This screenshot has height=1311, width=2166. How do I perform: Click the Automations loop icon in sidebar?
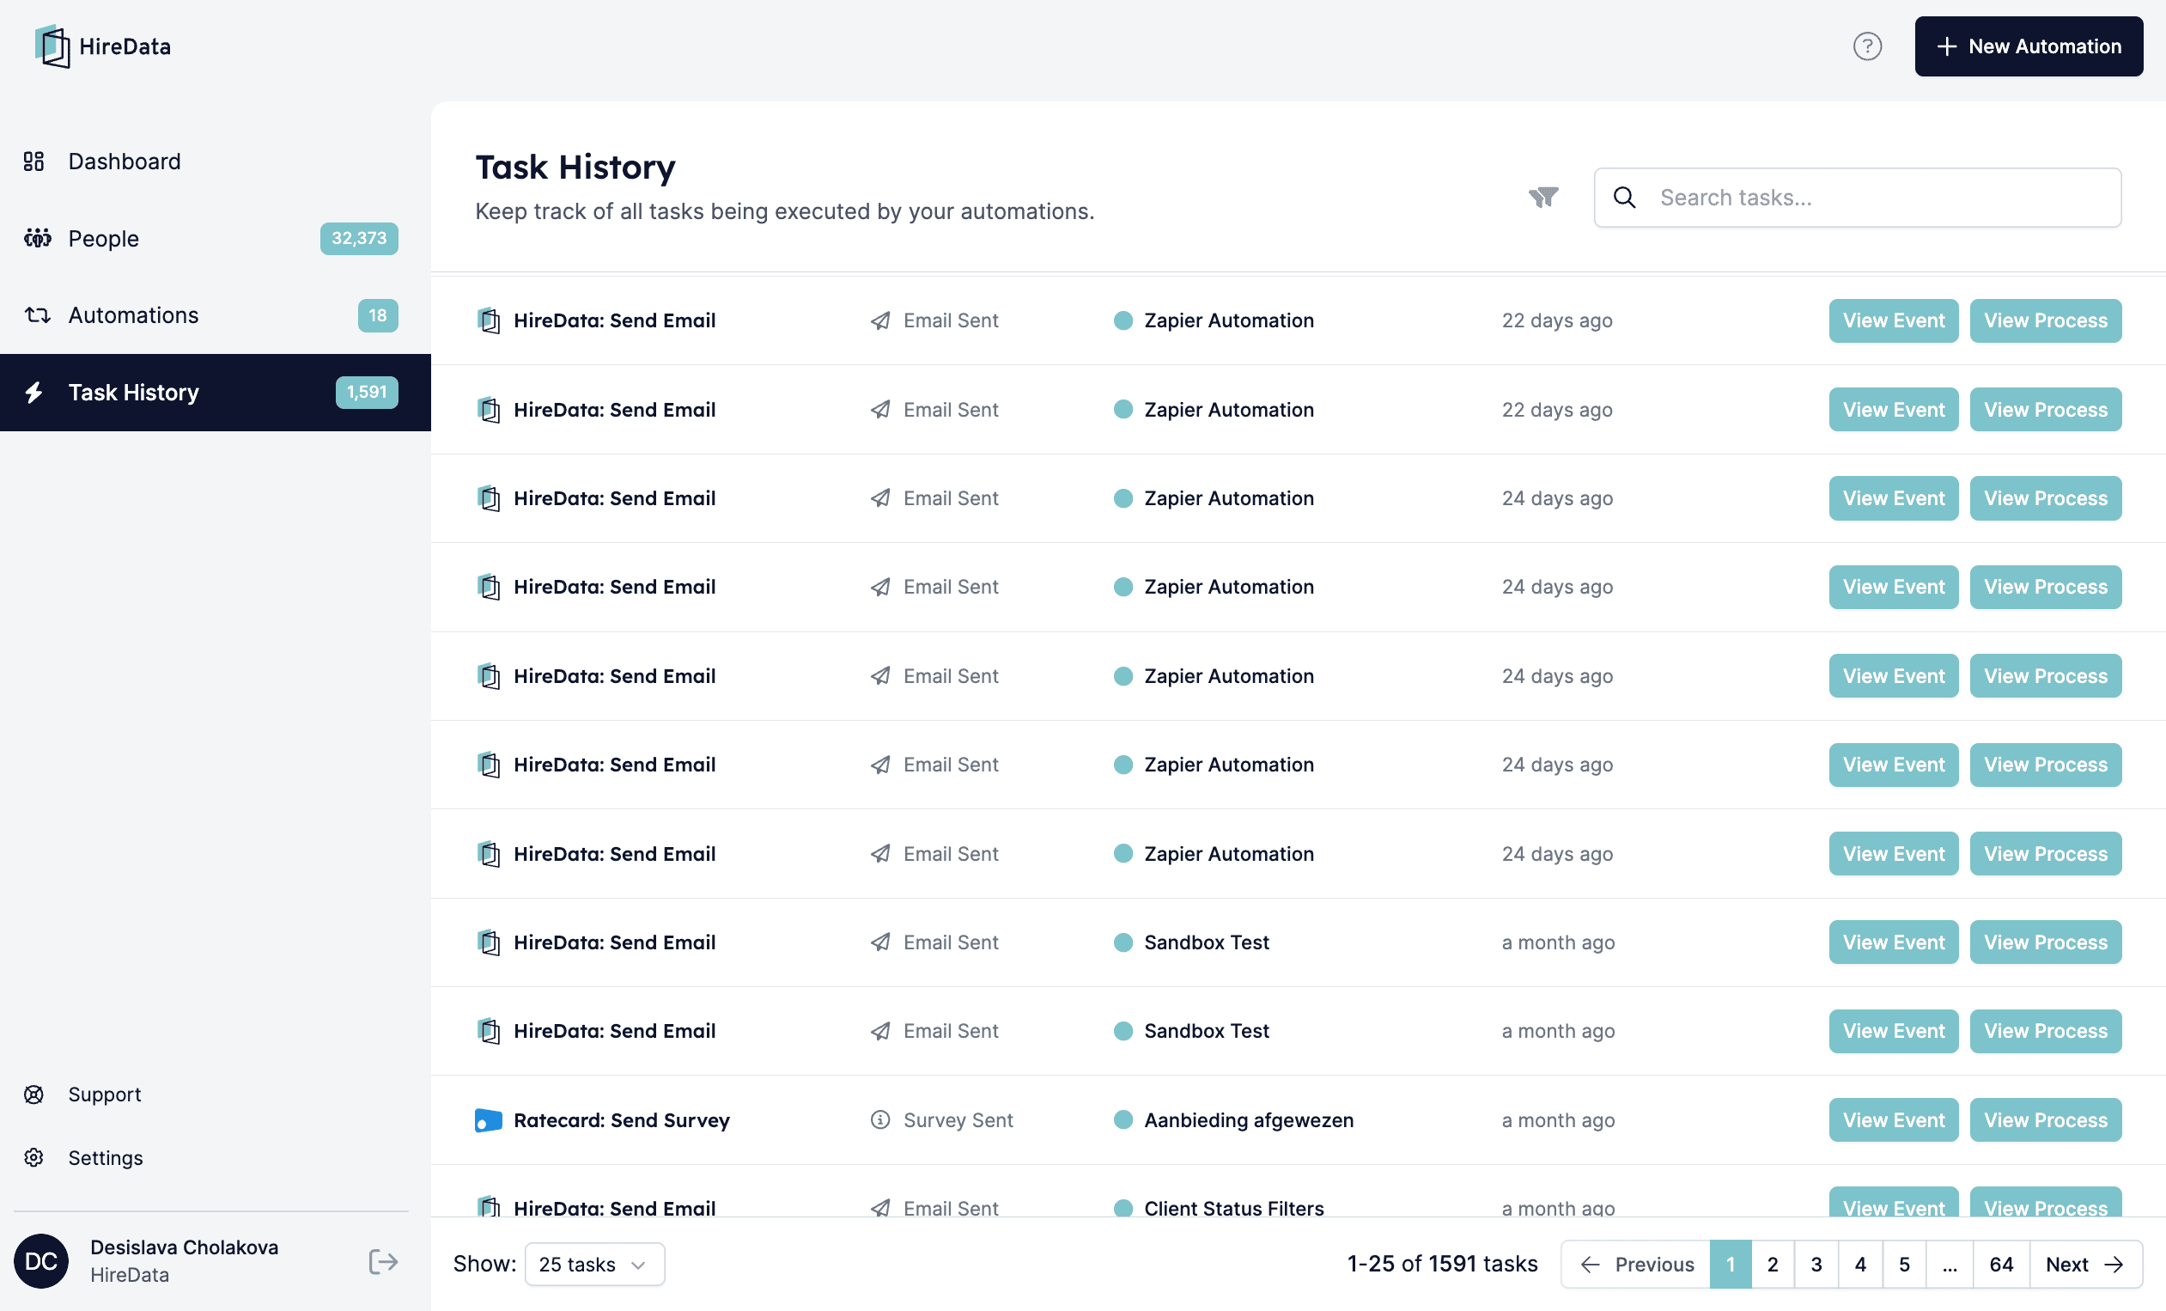tap(37, 314)
